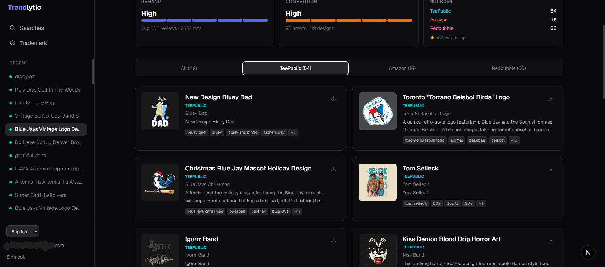This screenshot has height=267, width=605.
Task: Click download icon for Christmas Blue Jay Mascot
Action: click(333, 169)
